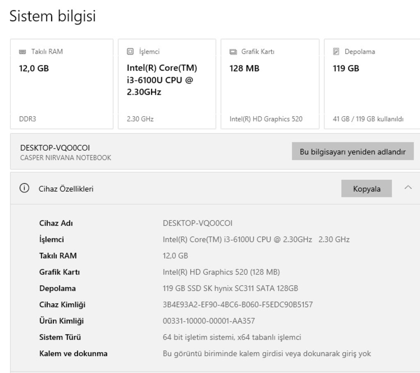Click the CASPER NIRVANA NOTEBOOK model text
Image resolution: width=420 pixels, height=373 pixels.
tap(66, 158)
